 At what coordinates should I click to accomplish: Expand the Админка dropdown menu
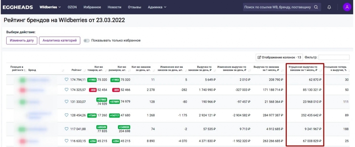click(x=157, y=7)
